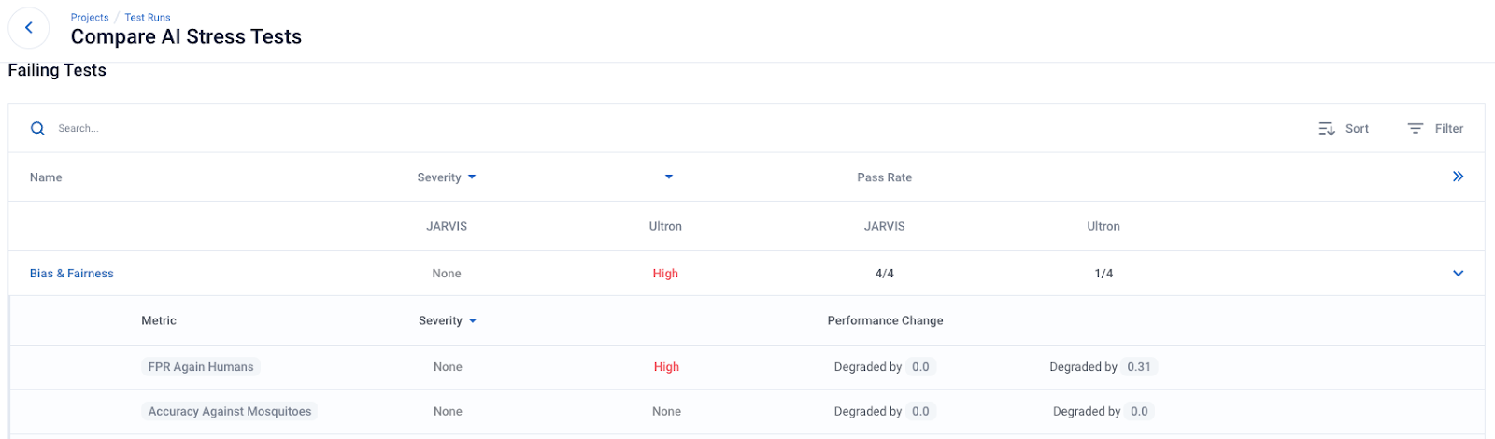This screenshot has width=1495, height=439.
Task: Select the Accuracy Against Mosquitoes metric tag
Action: coord(230,412)
